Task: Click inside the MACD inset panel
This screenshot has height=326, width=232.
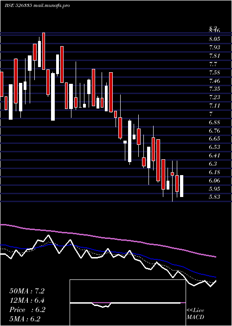Action: (x=128, y=303)
